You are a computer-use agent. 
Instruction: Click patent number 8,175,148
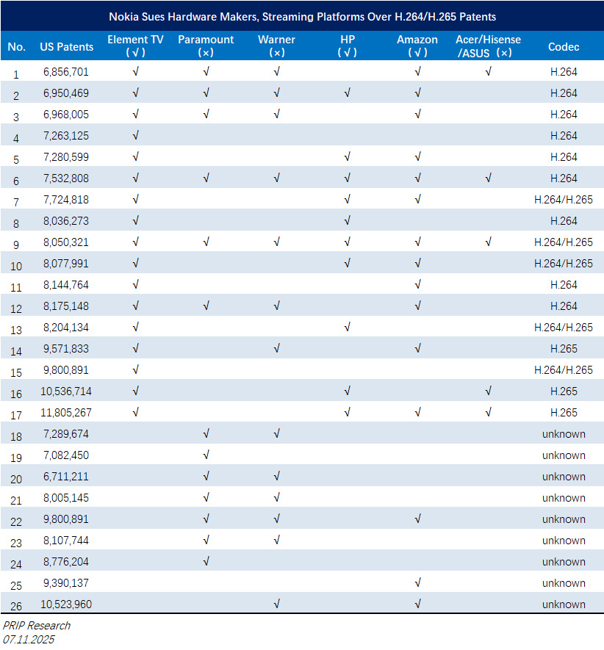pos(66,306)
